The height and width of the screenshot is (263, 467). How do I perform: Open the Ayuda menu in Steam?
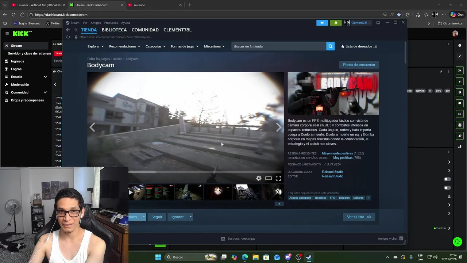pyautogui.click(x=126, y=23)
